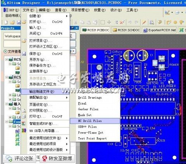Click the 评论这张 button
Image resolution: width=186 pixels, height=164 pixels.
19,159
